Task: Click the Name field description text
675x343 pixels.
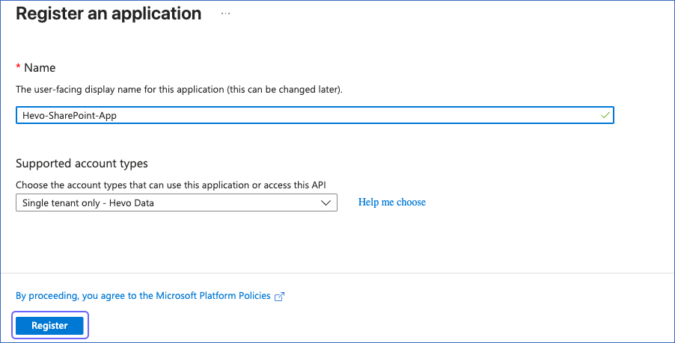Action: [x=179, y=90]
